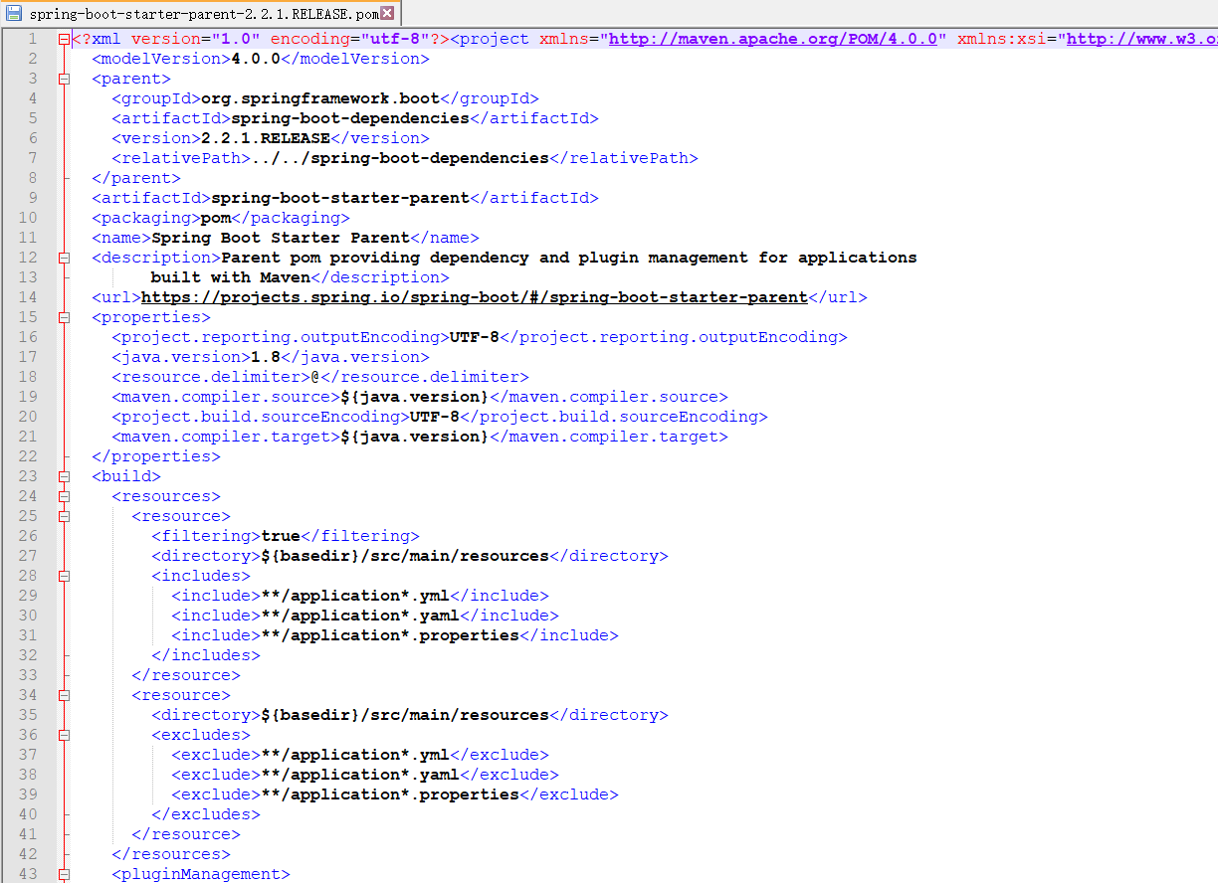
Task: Collapse the properties block fold marker on line 15
Action: click(x=64, y=317)
